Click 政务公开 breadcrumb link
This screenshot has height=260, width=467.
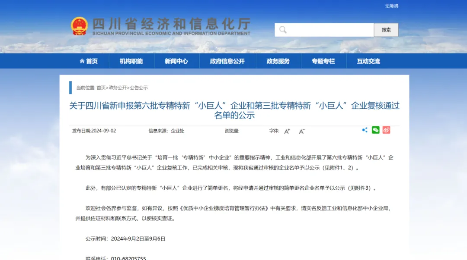[x=118, y=88]
